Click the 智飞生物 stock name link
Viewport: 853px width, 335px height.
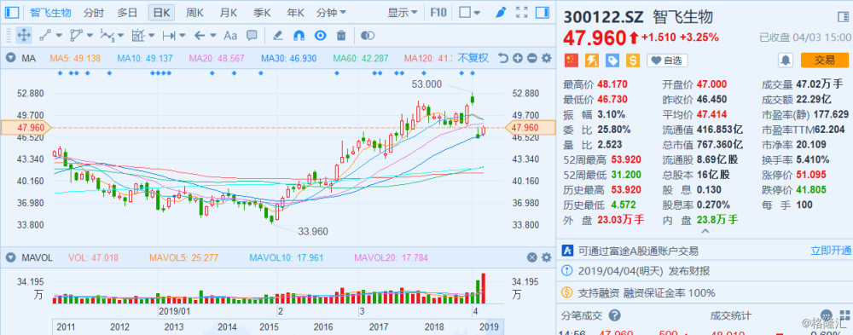[x=50, y=12]
